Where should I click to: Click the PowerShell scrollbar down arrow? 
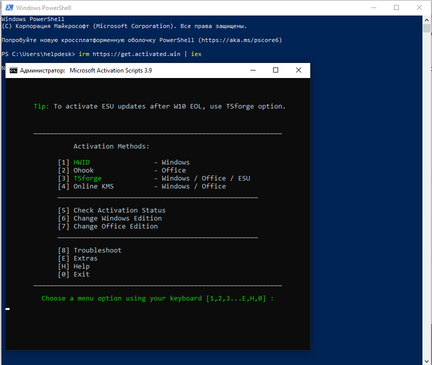[x=426, y=361]
